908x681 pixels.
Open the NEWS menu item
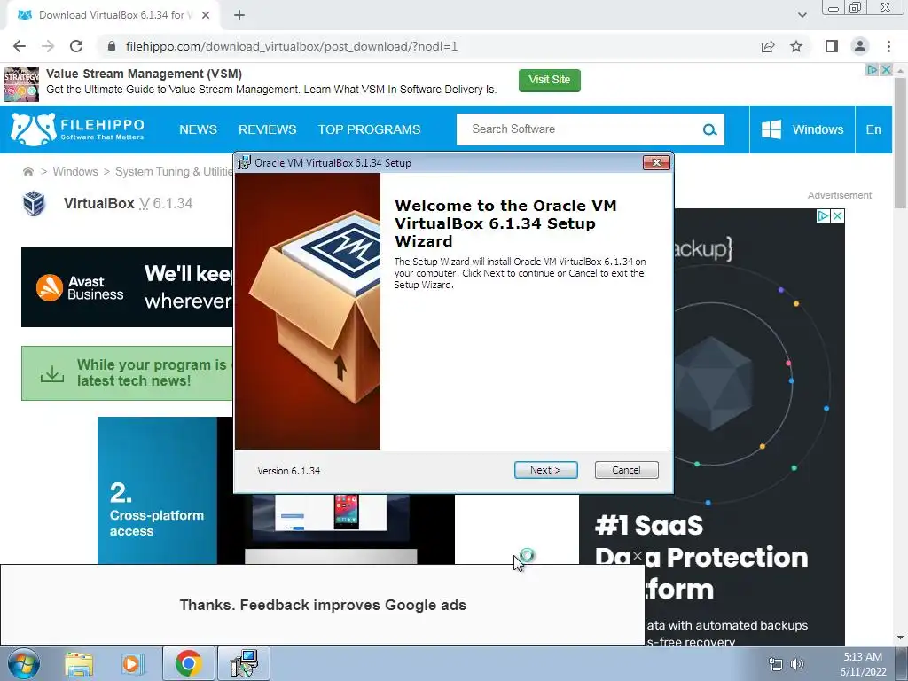click(198, 129)
